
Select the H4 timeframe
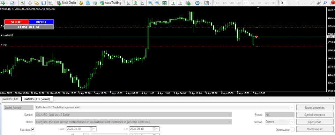[x=253, y=3]
